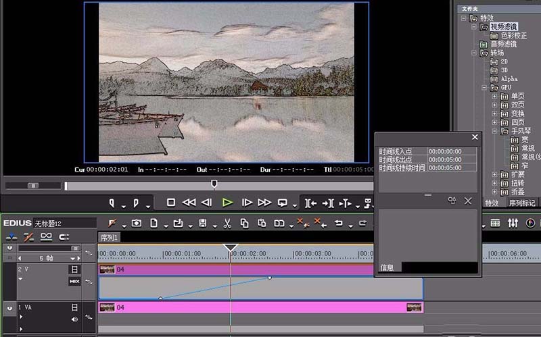Image resolution: width=541 pixels, height=337 pixels.
Task: Select the Alpha transition folder
Action: pos(509,79)
